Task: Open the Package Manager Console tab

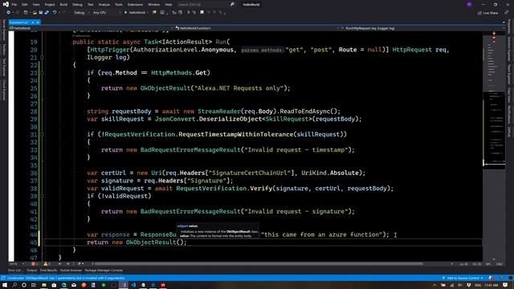Action: pos(104,271)
